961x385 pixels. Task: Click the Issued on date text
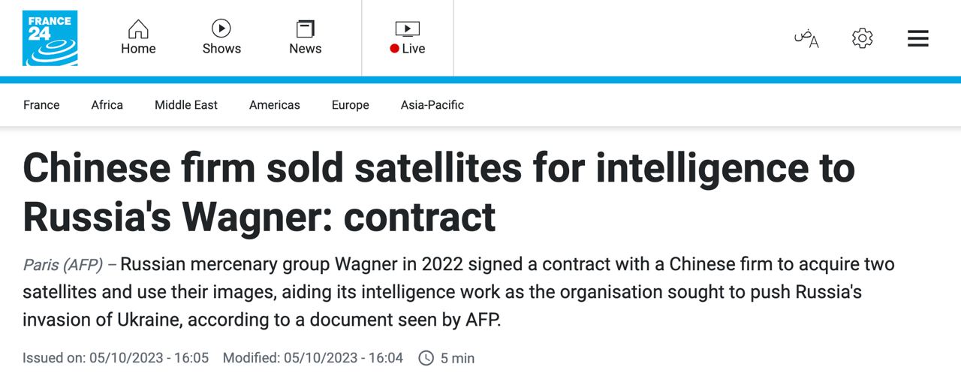[x=116, y=358]
